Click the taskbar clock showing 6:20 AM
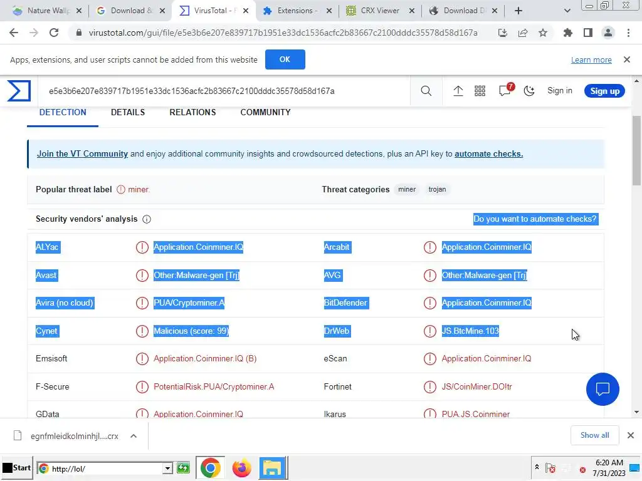Image resolution: width=642 pixels, height=481 pixels. [x=609, y=468]
